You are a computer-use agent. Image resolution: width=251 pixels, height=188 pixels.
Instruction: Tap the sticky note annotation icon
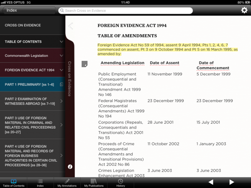pyautogui.click(x=85, y=64)
